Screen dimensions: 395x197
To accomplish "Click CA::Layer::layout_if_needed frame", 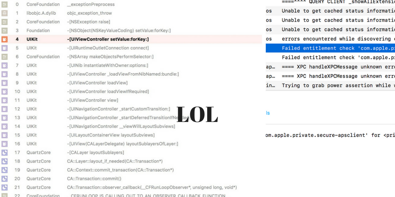I will 115,161.
